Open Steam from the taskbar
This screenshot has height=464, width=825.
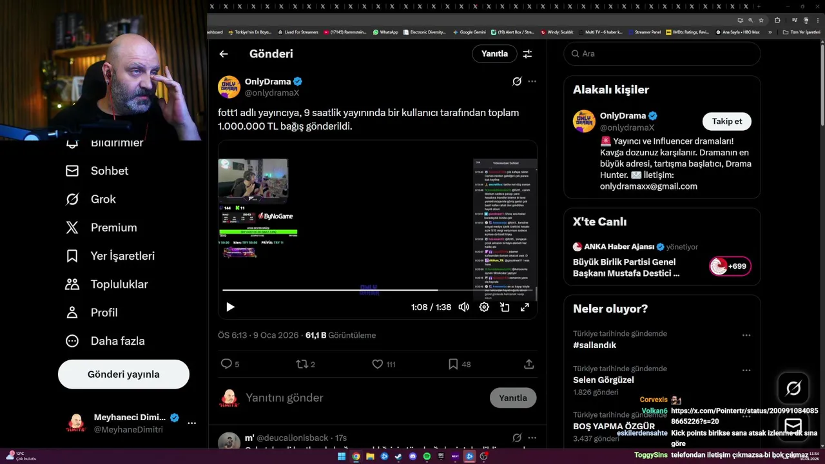tap(398, 456)
